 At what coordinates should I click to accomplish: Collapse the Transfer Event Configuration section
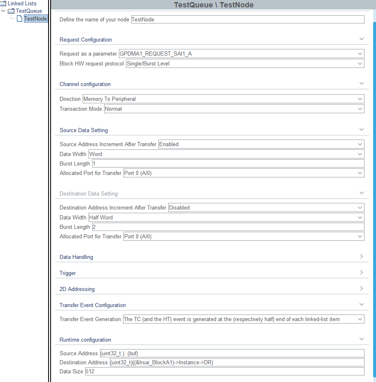coord(362,304)
